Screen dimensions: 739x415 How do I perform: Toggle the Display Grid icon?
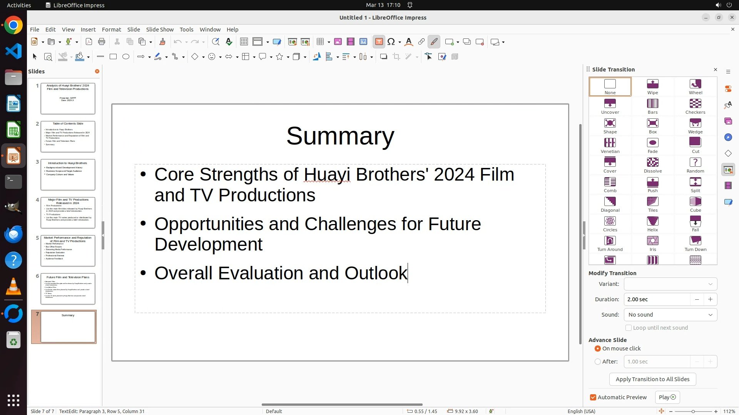[244, 42]
